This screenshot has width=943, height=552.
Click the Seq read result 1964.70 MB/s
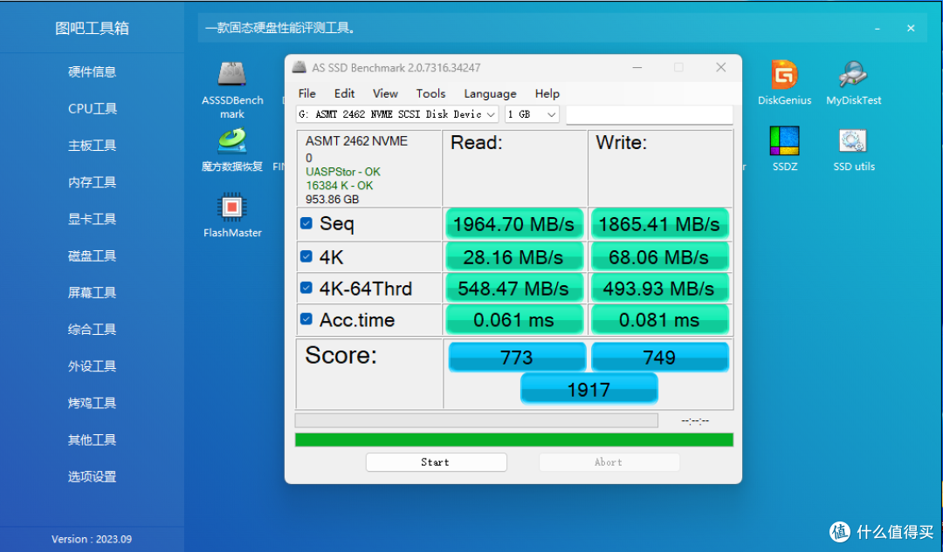point(513,224)
